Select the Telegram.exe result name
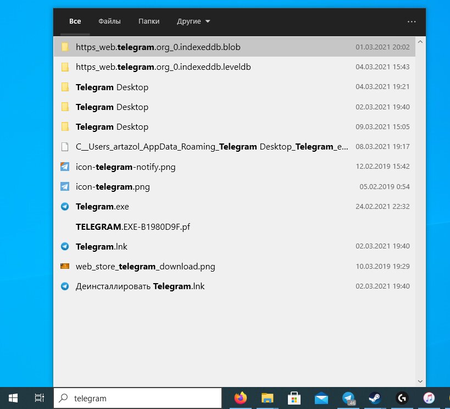This screenshot has width=450, height=409. pyautogui.click(x=102, y=207)
